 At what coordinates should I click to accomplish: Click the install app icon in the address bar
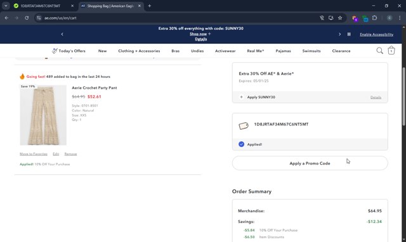tap(331, 18)
